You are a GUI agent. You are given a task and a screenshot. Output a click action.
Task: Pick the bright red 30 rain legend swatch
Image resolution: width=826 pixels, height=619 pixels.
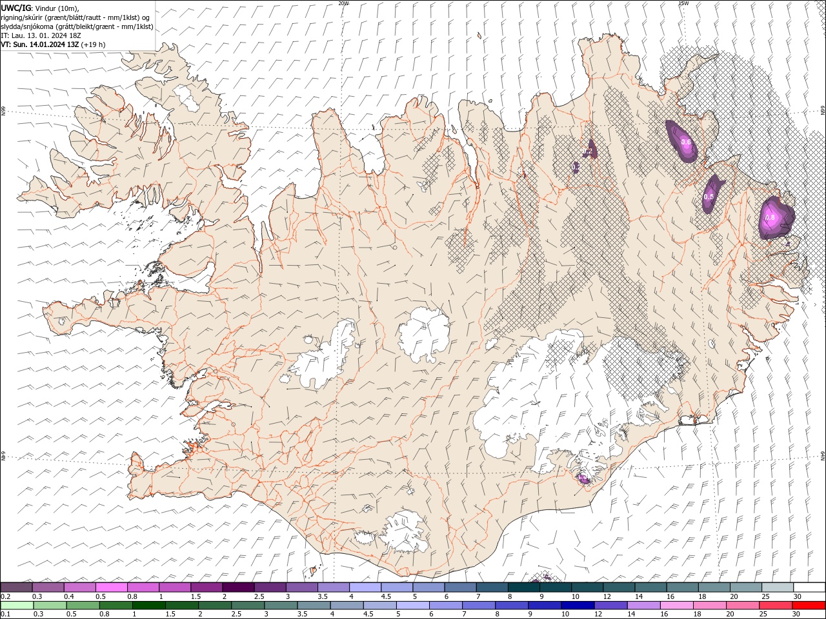coord(808,605)
